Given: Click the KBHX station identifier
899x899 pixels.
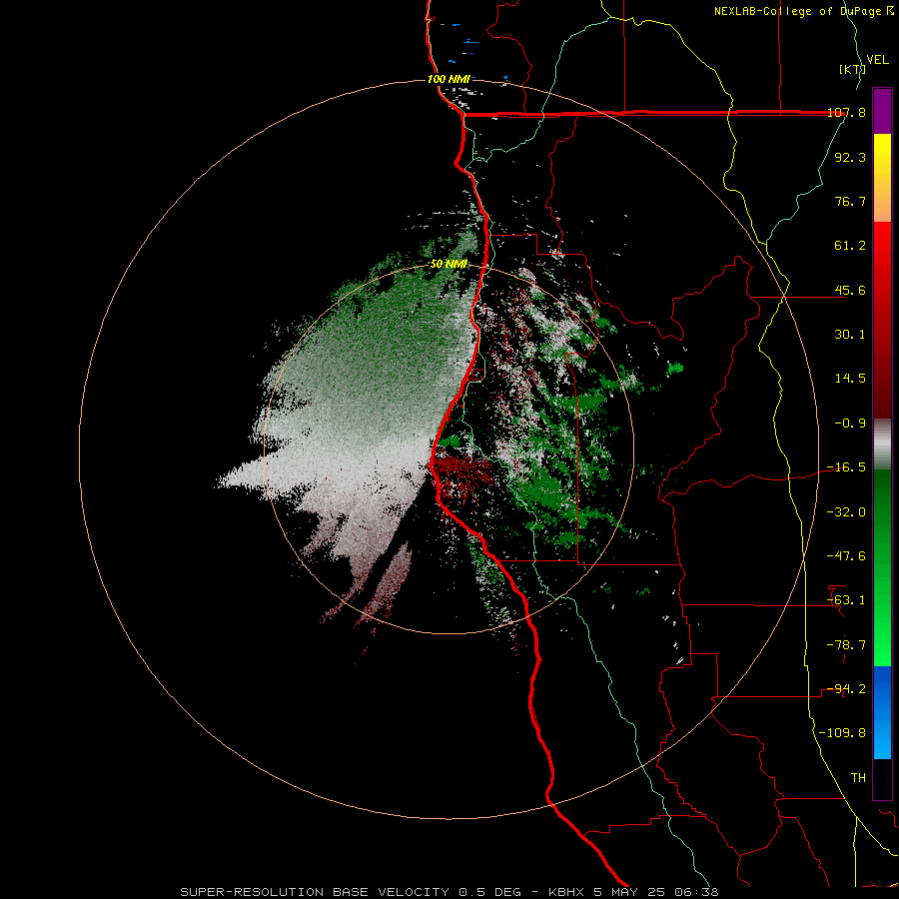Looking at the screenshot, I should (x=567, y=892).
